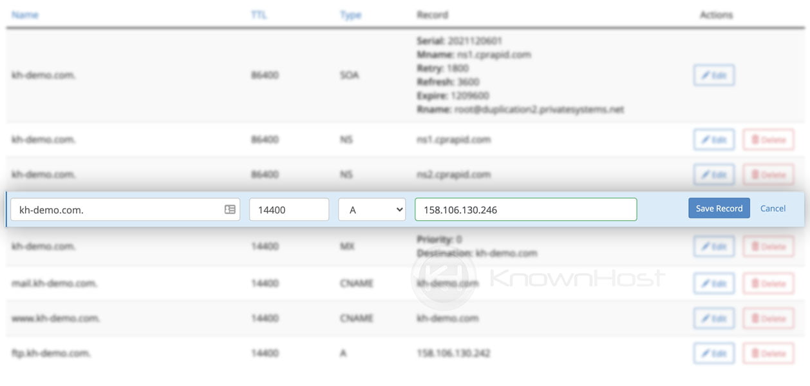Screen dimensions: 810x386
Task: Delete the ftp.kh-demo.com A record
Action: [x=768, y=353]
